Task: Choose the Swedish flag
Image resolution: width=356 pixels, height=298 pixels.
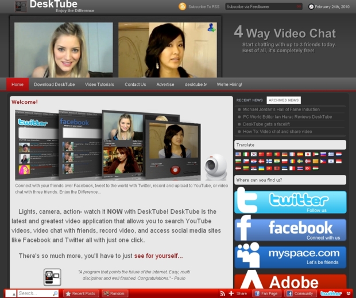Action: click(300, 162)
